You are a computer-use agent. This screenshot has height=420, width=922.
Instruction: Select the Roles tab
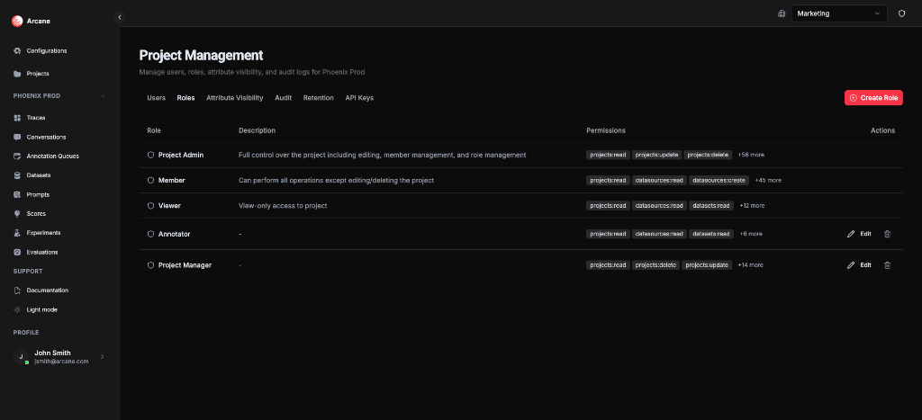click(x=185, y=98)
